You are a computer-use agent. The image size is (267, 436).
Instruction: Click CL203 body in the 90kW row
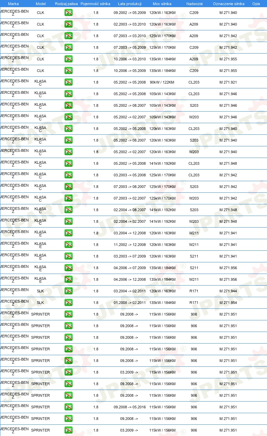(x=194, y=82)
